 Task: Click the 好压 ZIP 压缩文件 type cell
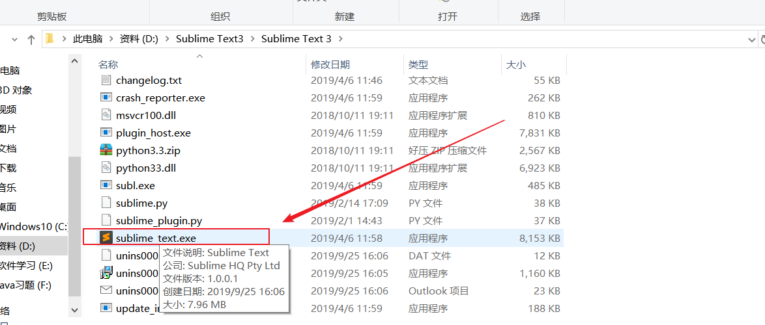tap(448, 151)
